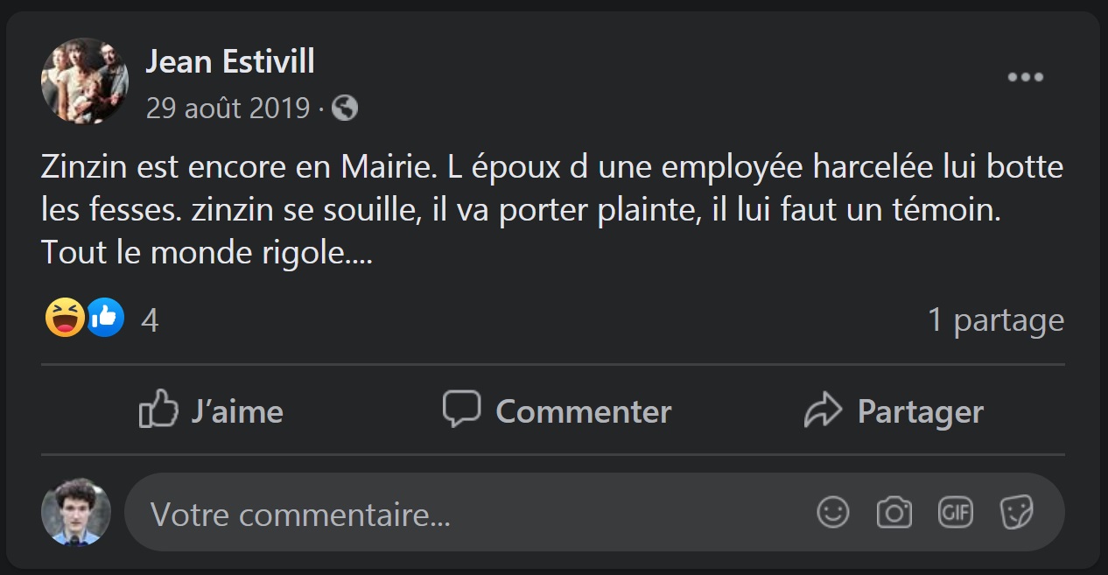Click your own avatar beside comment box

[76, 512]
